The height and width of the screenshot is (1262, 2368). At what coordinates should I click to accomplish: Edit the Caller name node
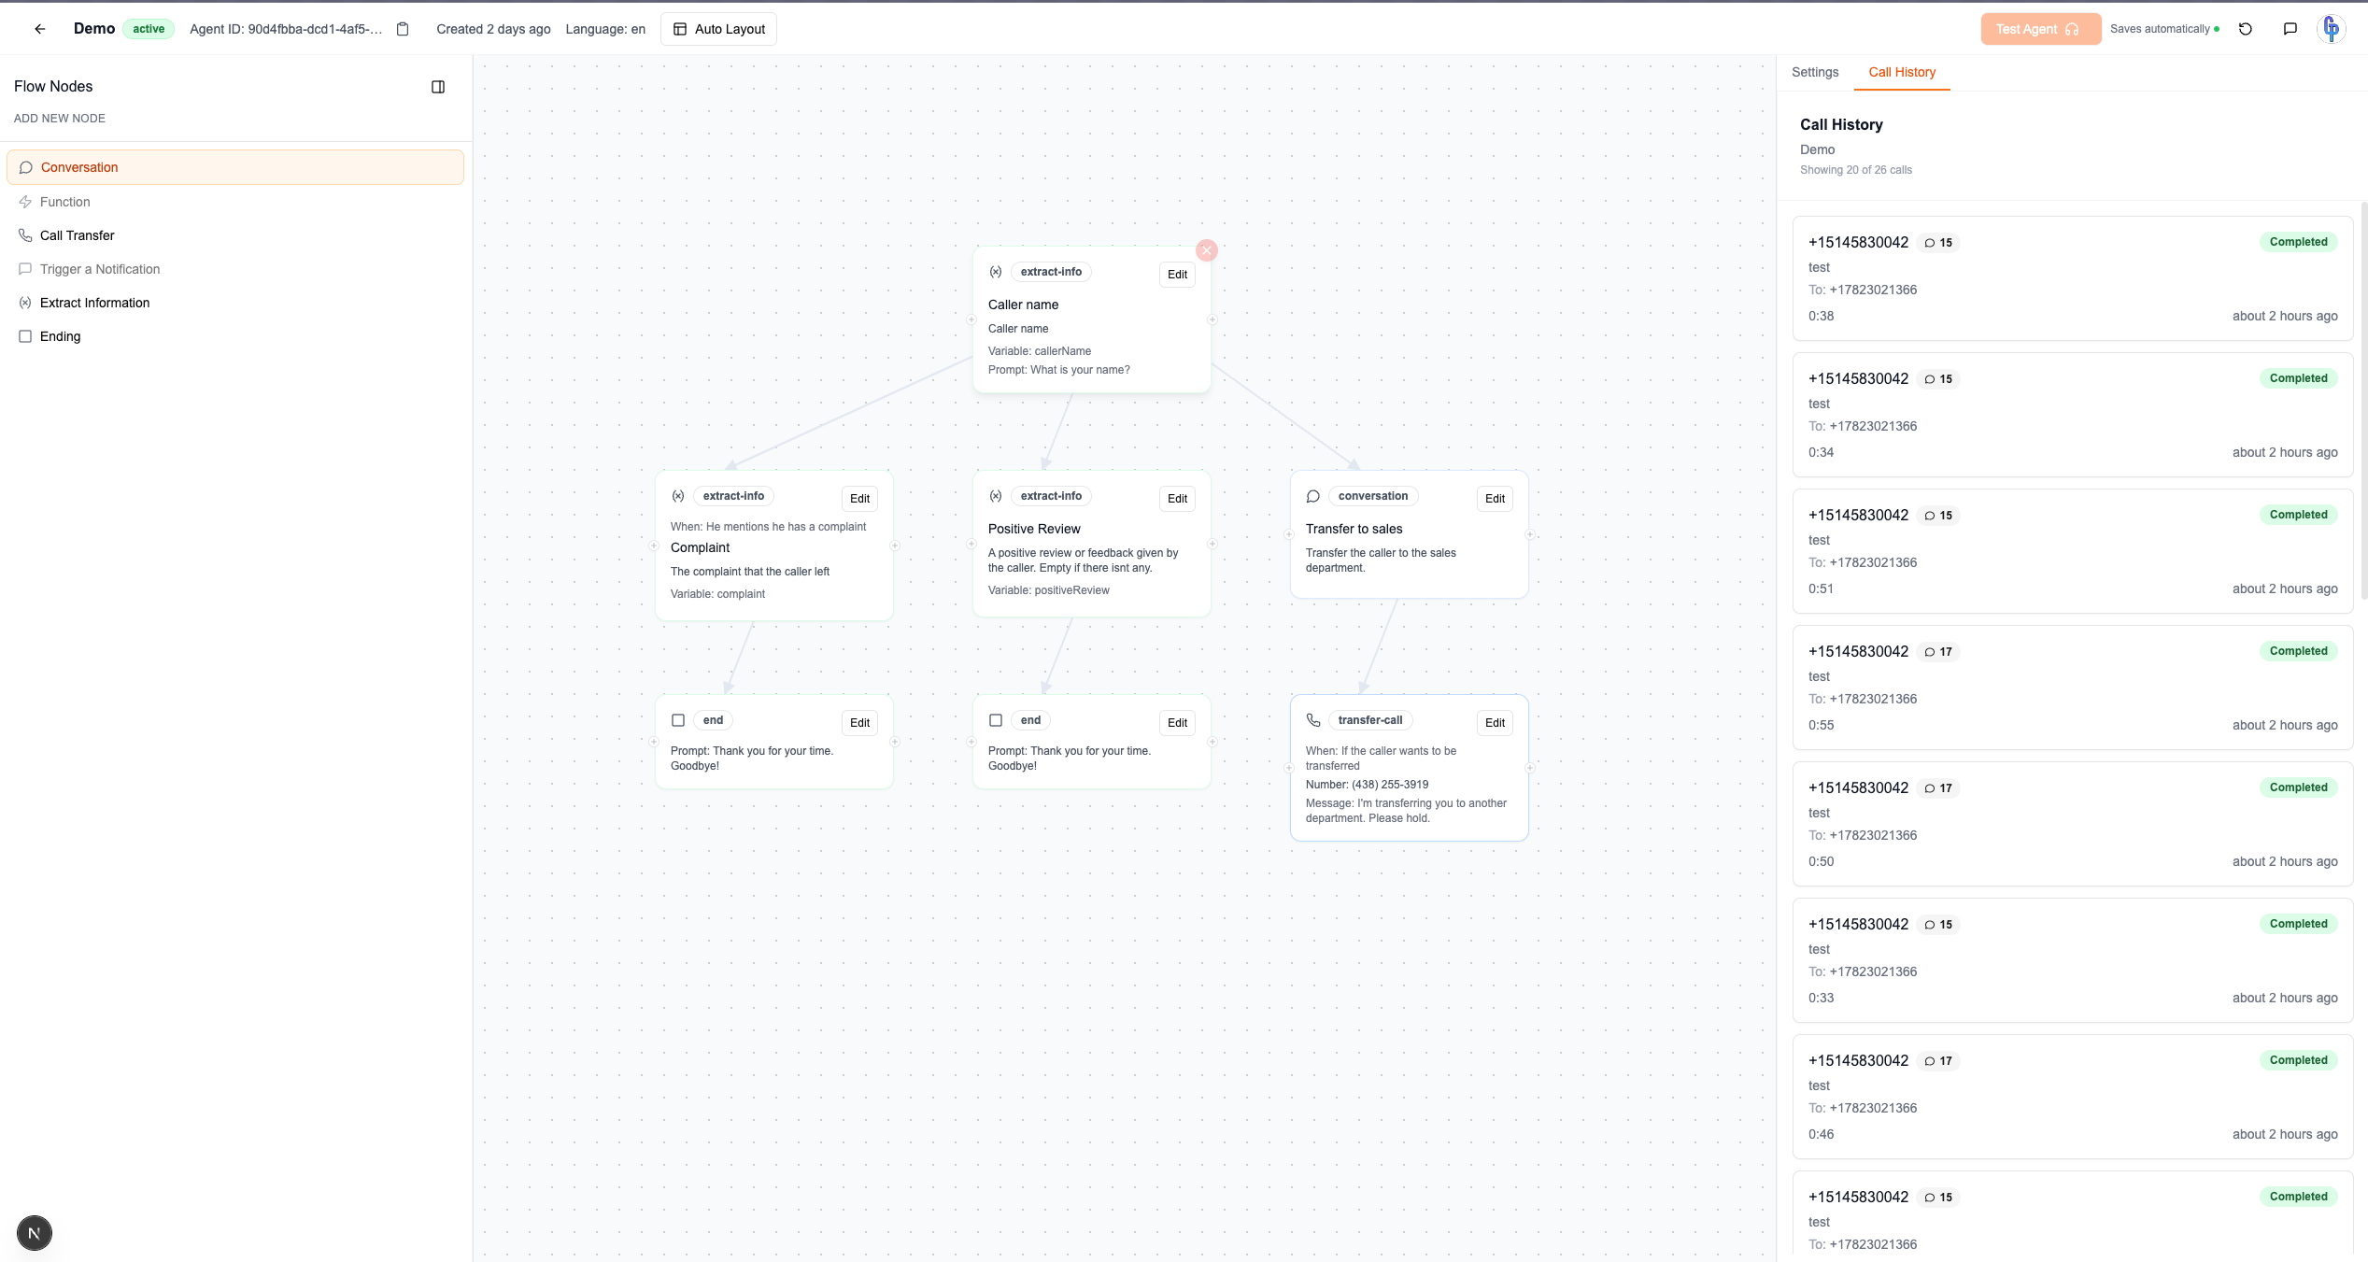point(1177,275)
